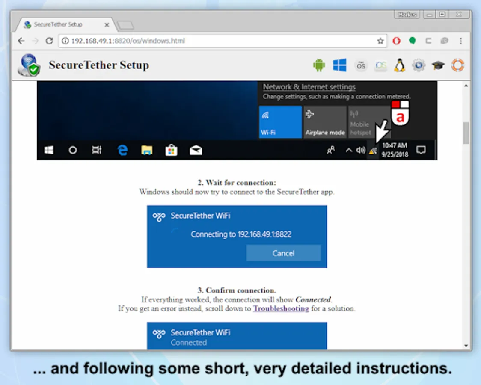
Task: Open the Linux penguin setup icon
Action: pos(399,65)
